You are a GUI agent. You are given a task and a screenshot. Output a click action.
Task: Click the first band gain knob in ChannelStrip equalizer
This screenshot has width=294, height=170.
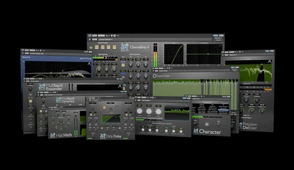point(130,65)
